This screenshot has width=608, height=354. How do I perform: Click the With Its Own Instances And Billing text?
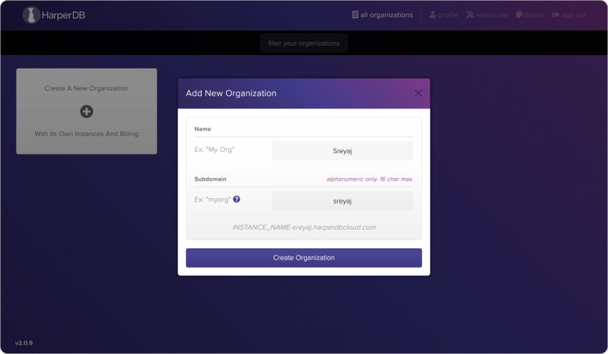pyautogui.click(x=86, y=134)
